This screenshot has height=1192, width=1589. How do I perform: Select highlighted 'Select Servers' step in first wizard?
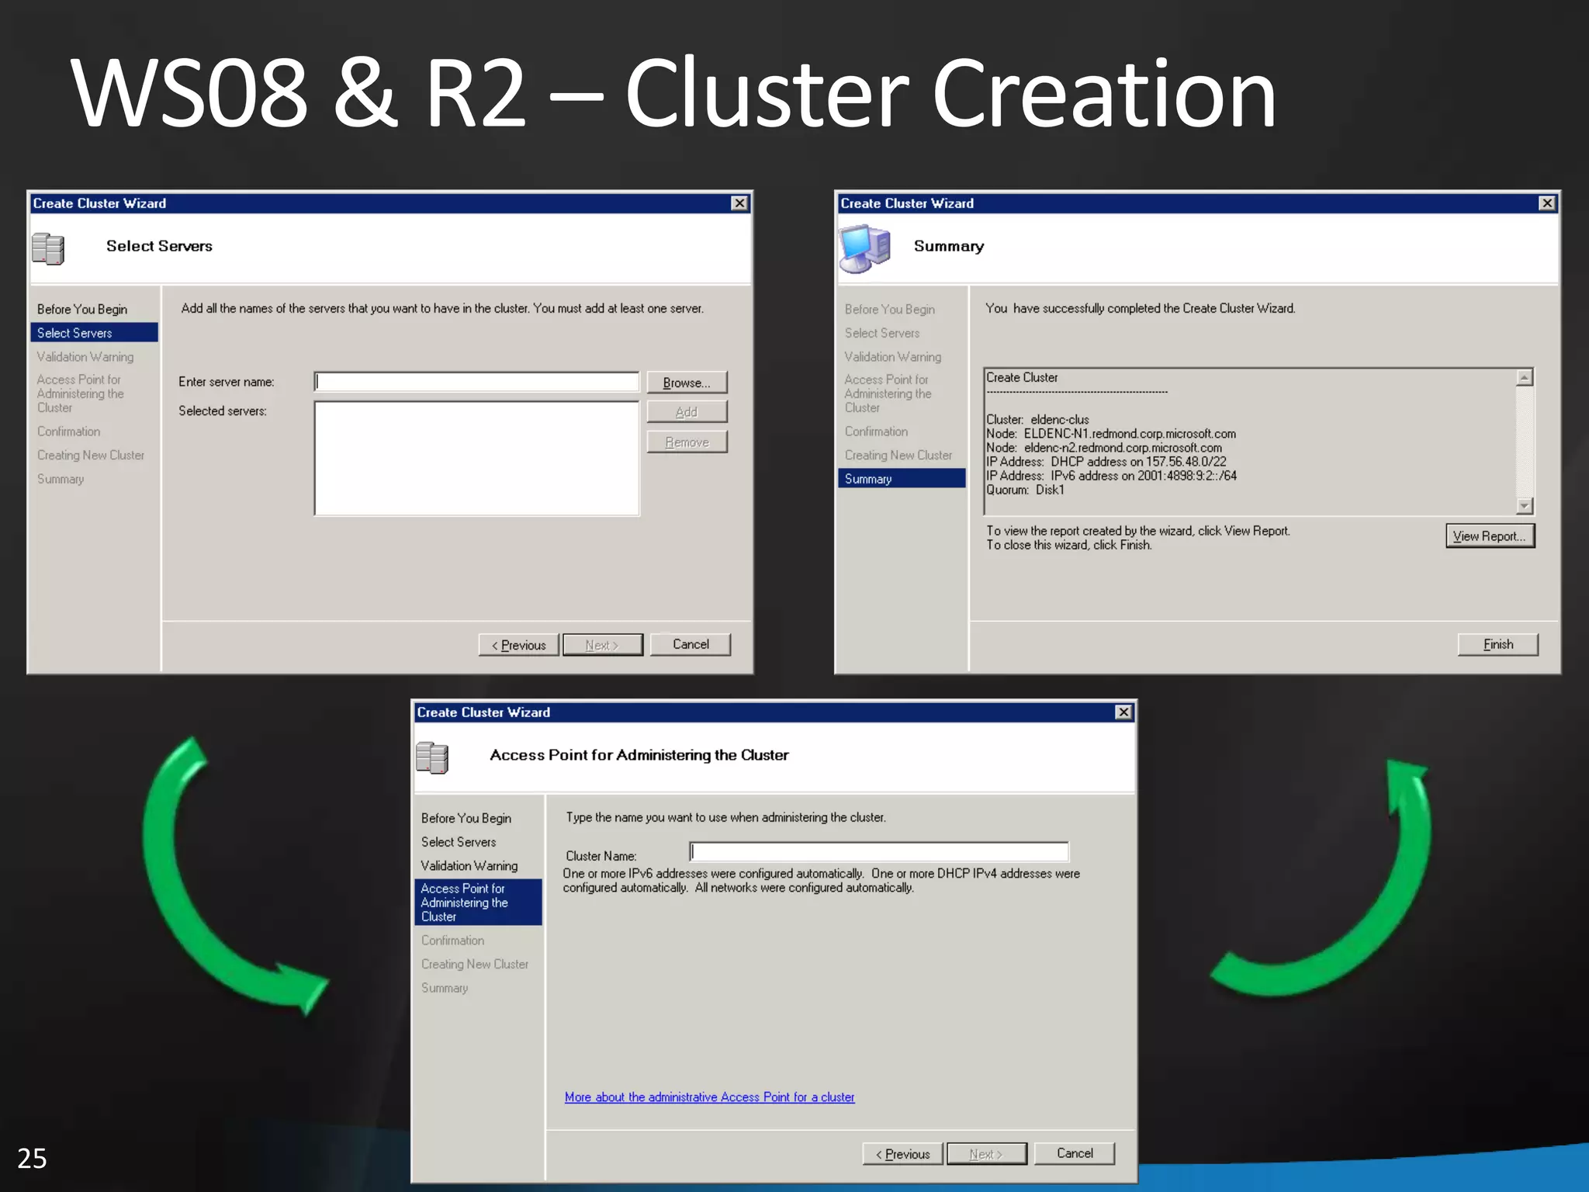(x=95, y=333)
